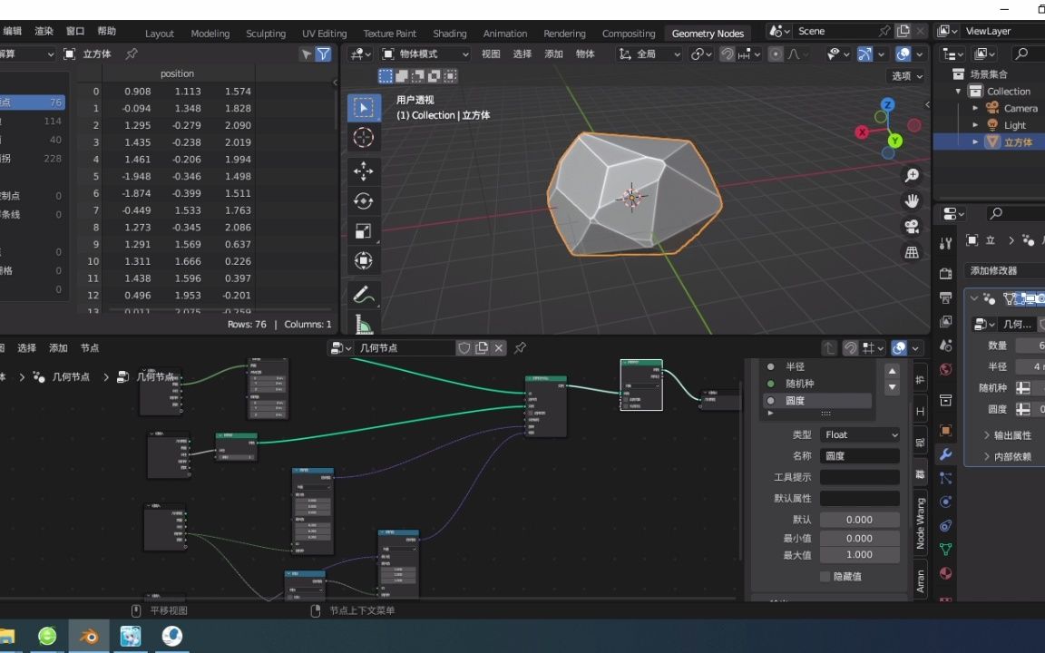Select the Move tool in the viewport toolbar
The image size is (1045, 653).
pos(363,171)
